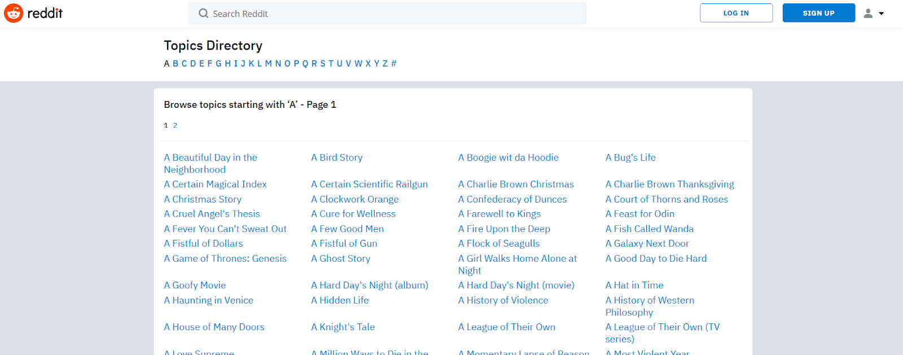
Task: Select letter B in topics directory
Action: pyautogui.click(x=176, y=64)
